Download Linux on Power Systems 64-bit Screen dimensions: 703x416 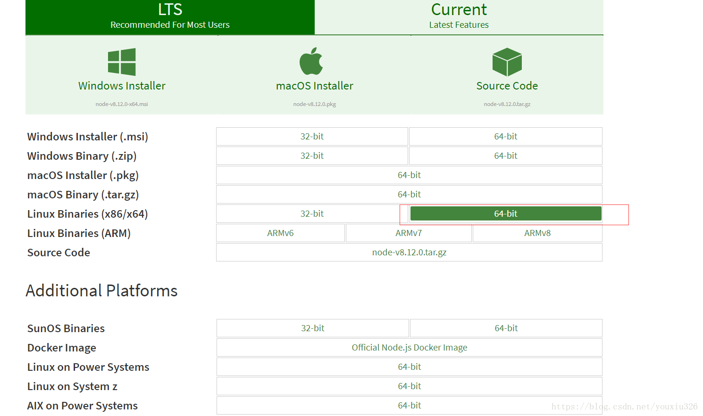(x=410, y=367)
